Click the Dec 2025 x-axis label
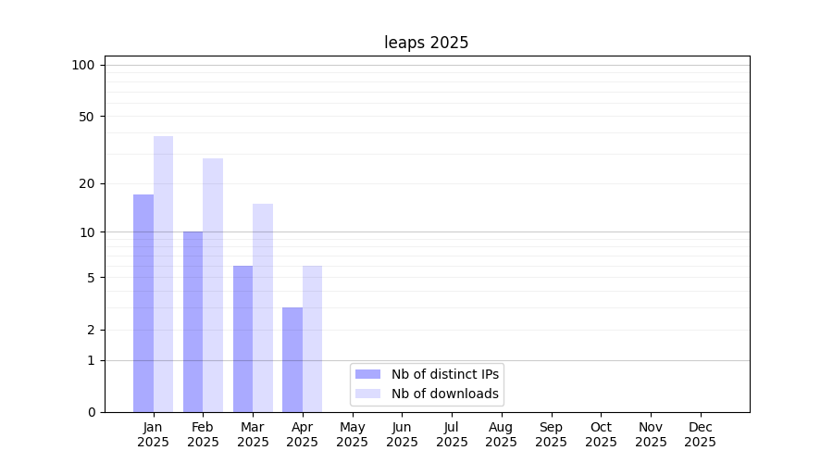 click(x=700, y=434)
